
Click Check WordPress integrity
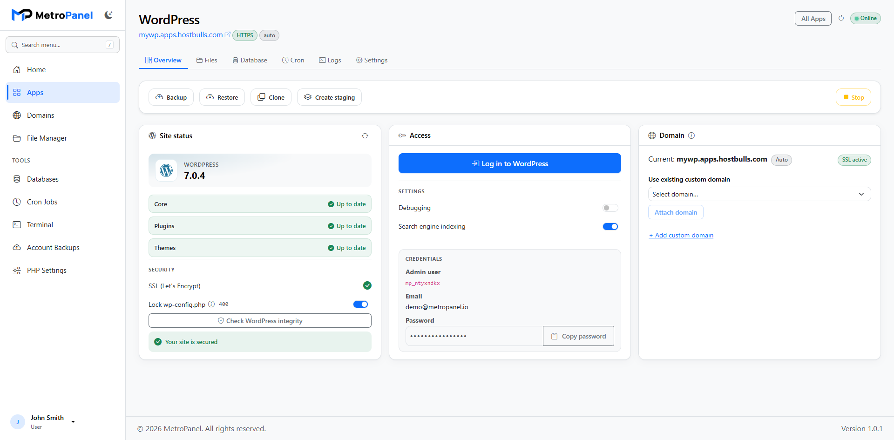click(x=260, y=321)
